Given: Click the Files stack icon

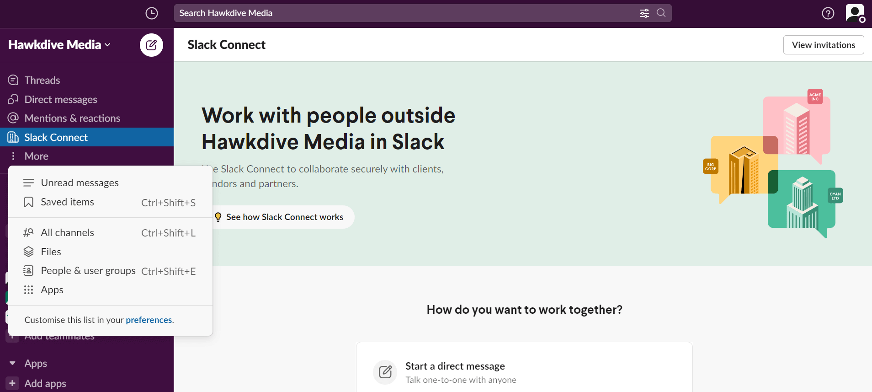Looking at the screenshot, I should pos(28,252).
